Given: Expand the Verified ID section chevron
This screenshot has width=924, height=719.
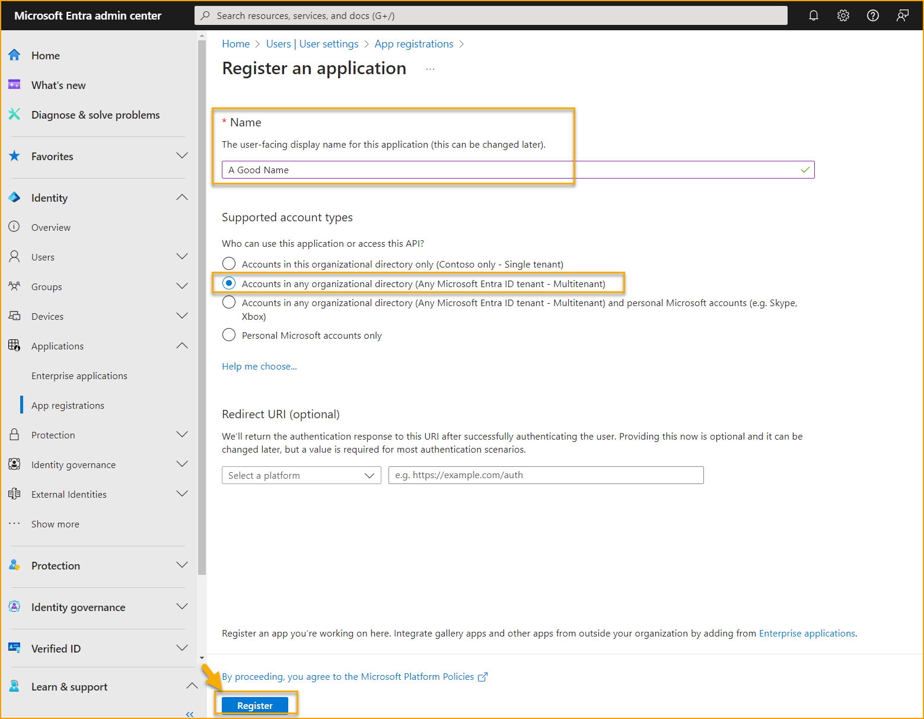Looking at the screenshot, I should click(182, 648).
